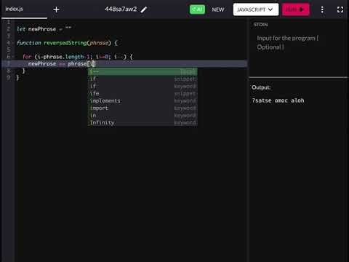Add a new file with plus icon

(x=56, y=9)
